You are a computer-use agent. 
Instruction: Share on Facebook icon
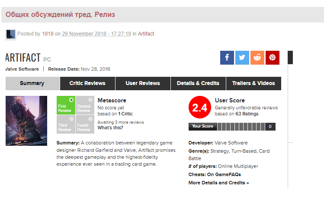pyautogui.click(x=227, y=58)
